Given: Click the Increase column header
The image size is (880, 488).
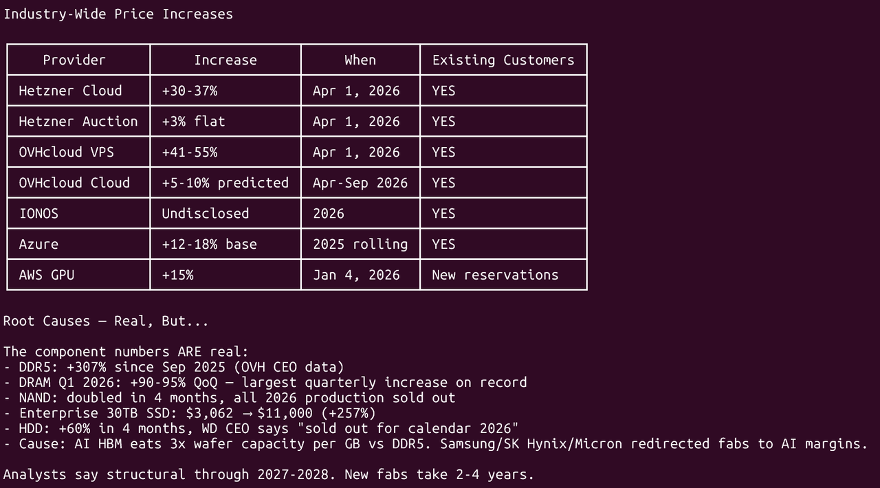Looking at the screenshot, I should pos(225,60).
